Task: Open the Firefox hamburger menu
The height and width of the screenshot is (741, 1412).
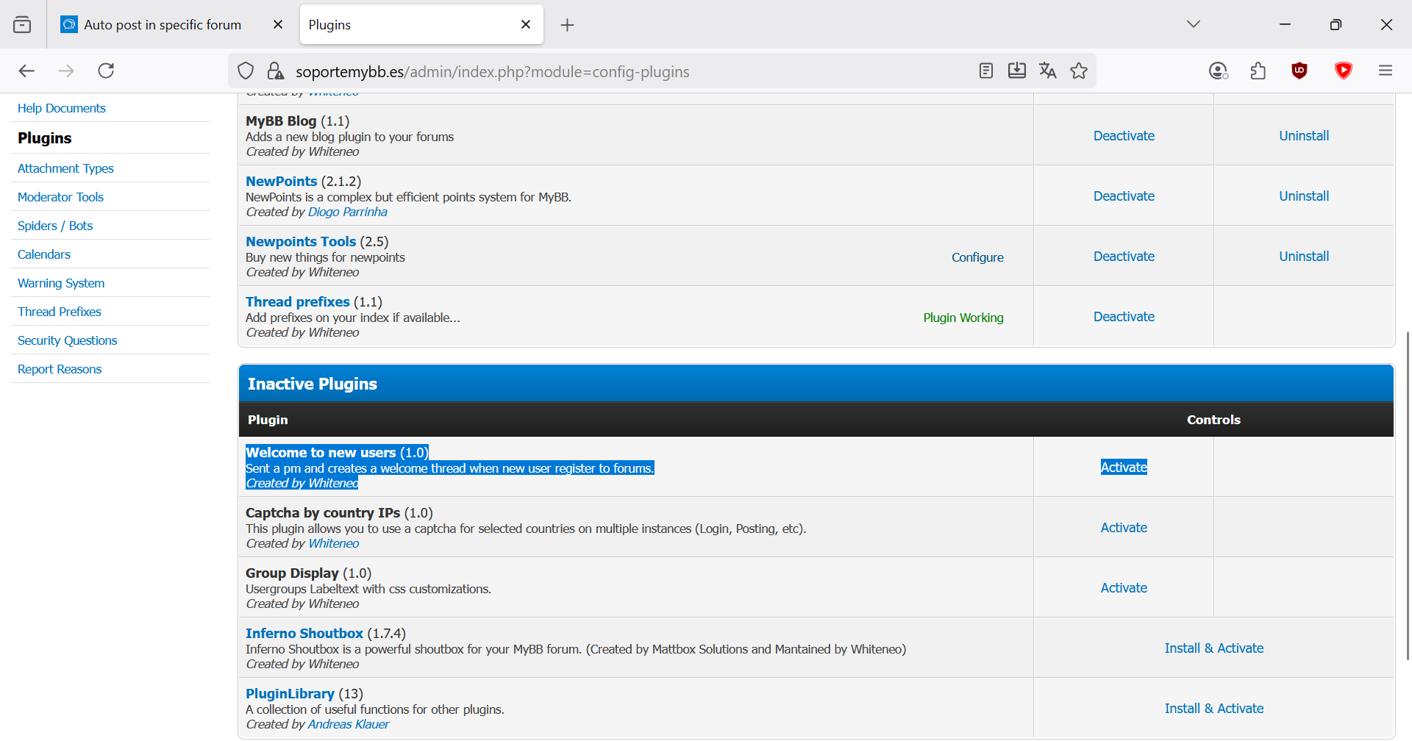Action: coord(1386,71)
